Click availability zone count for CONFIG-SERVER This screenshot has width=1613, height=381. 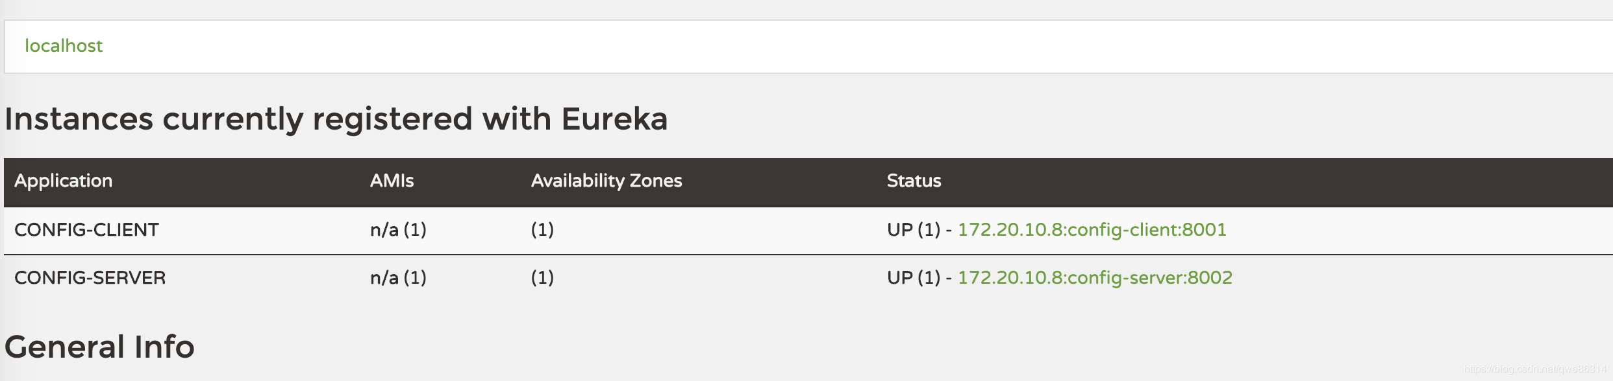tap(542, 278)
